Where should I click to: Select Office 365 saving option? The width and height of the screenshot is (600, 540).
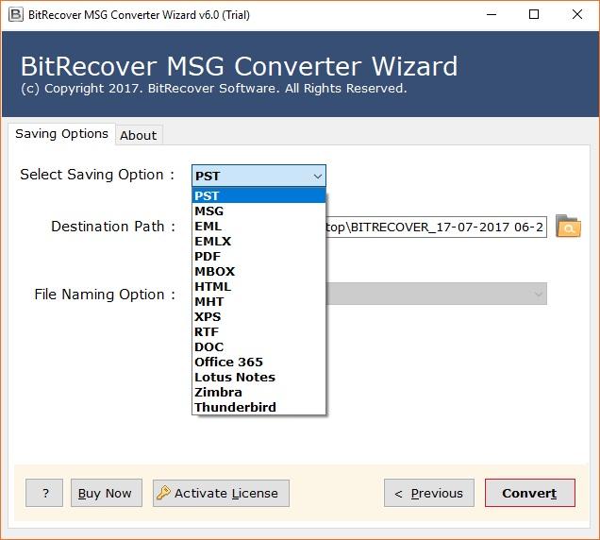point(258,362)
